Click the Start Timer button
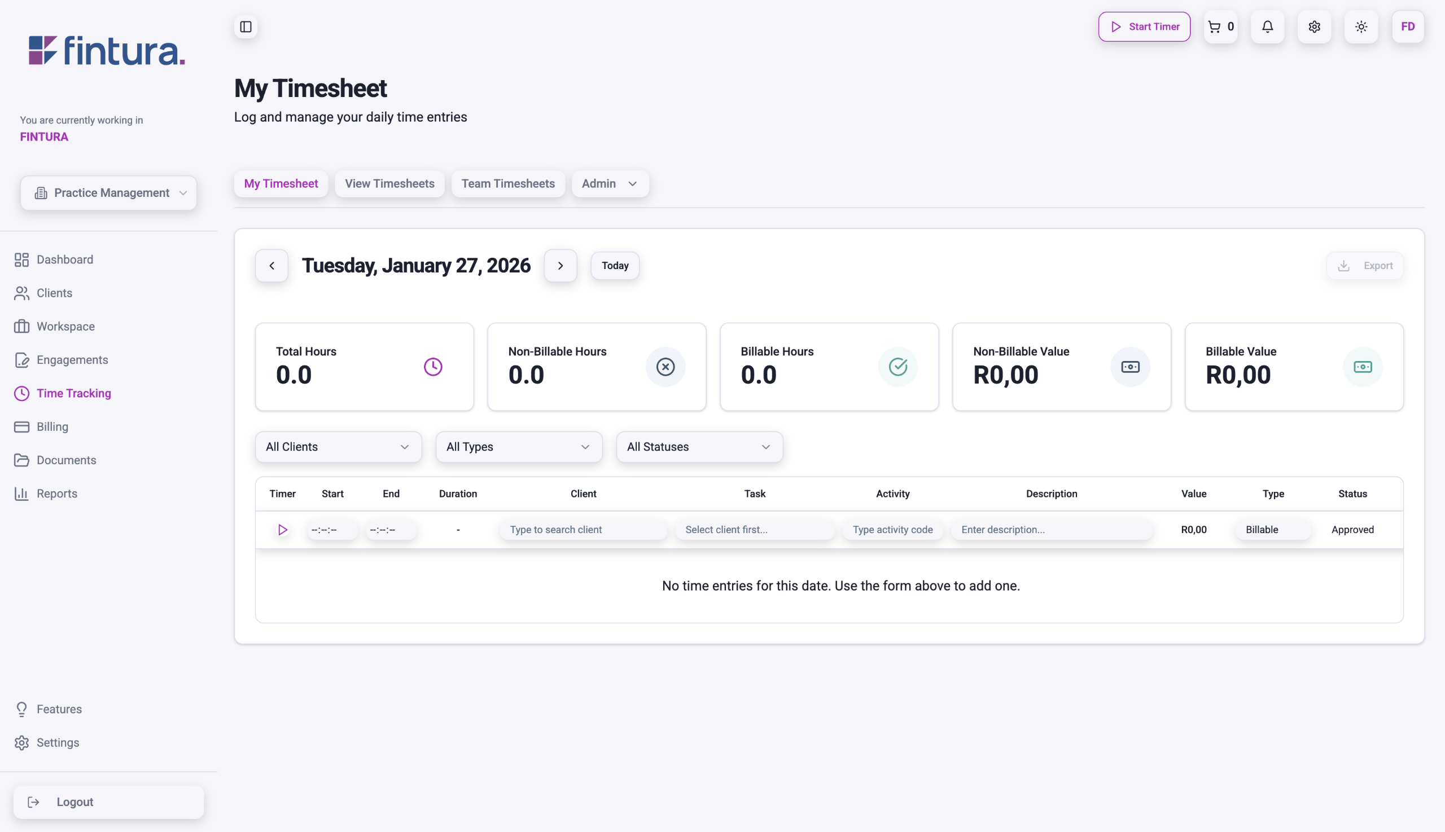 click(x=1144, y=27)
